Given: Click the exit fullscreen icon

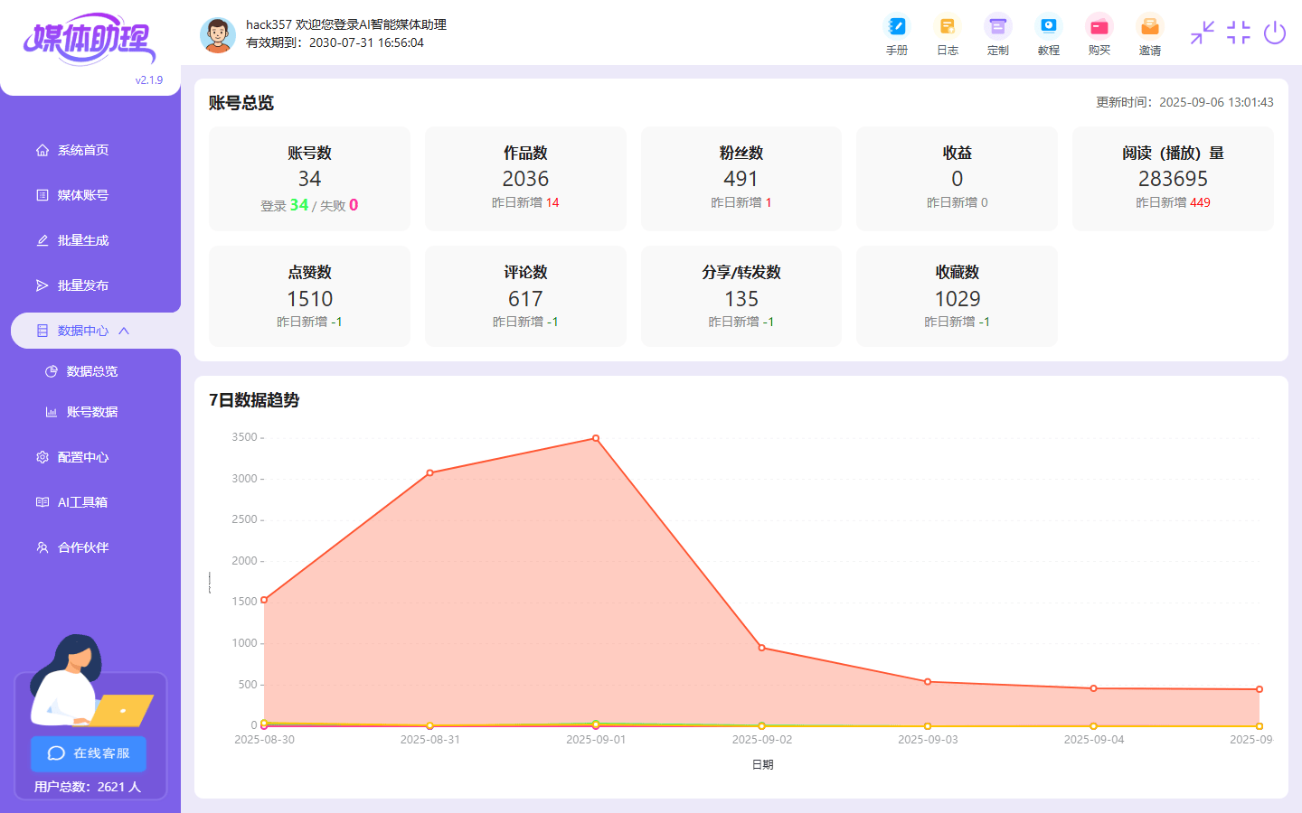Looking at the screenshot, I should pyautogui.click(x=1238, y=33).
